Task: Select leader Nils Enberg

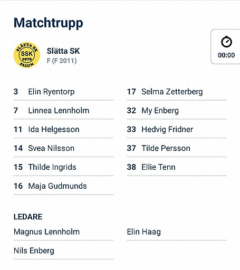Action: [63, 250]
